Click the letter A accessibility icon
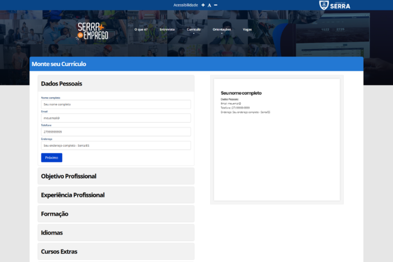Viewport: 393px width, 262px height. coord(209,5)
